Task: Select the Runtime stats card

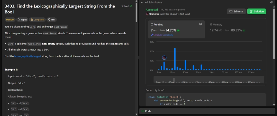Action: pos(176,29)
